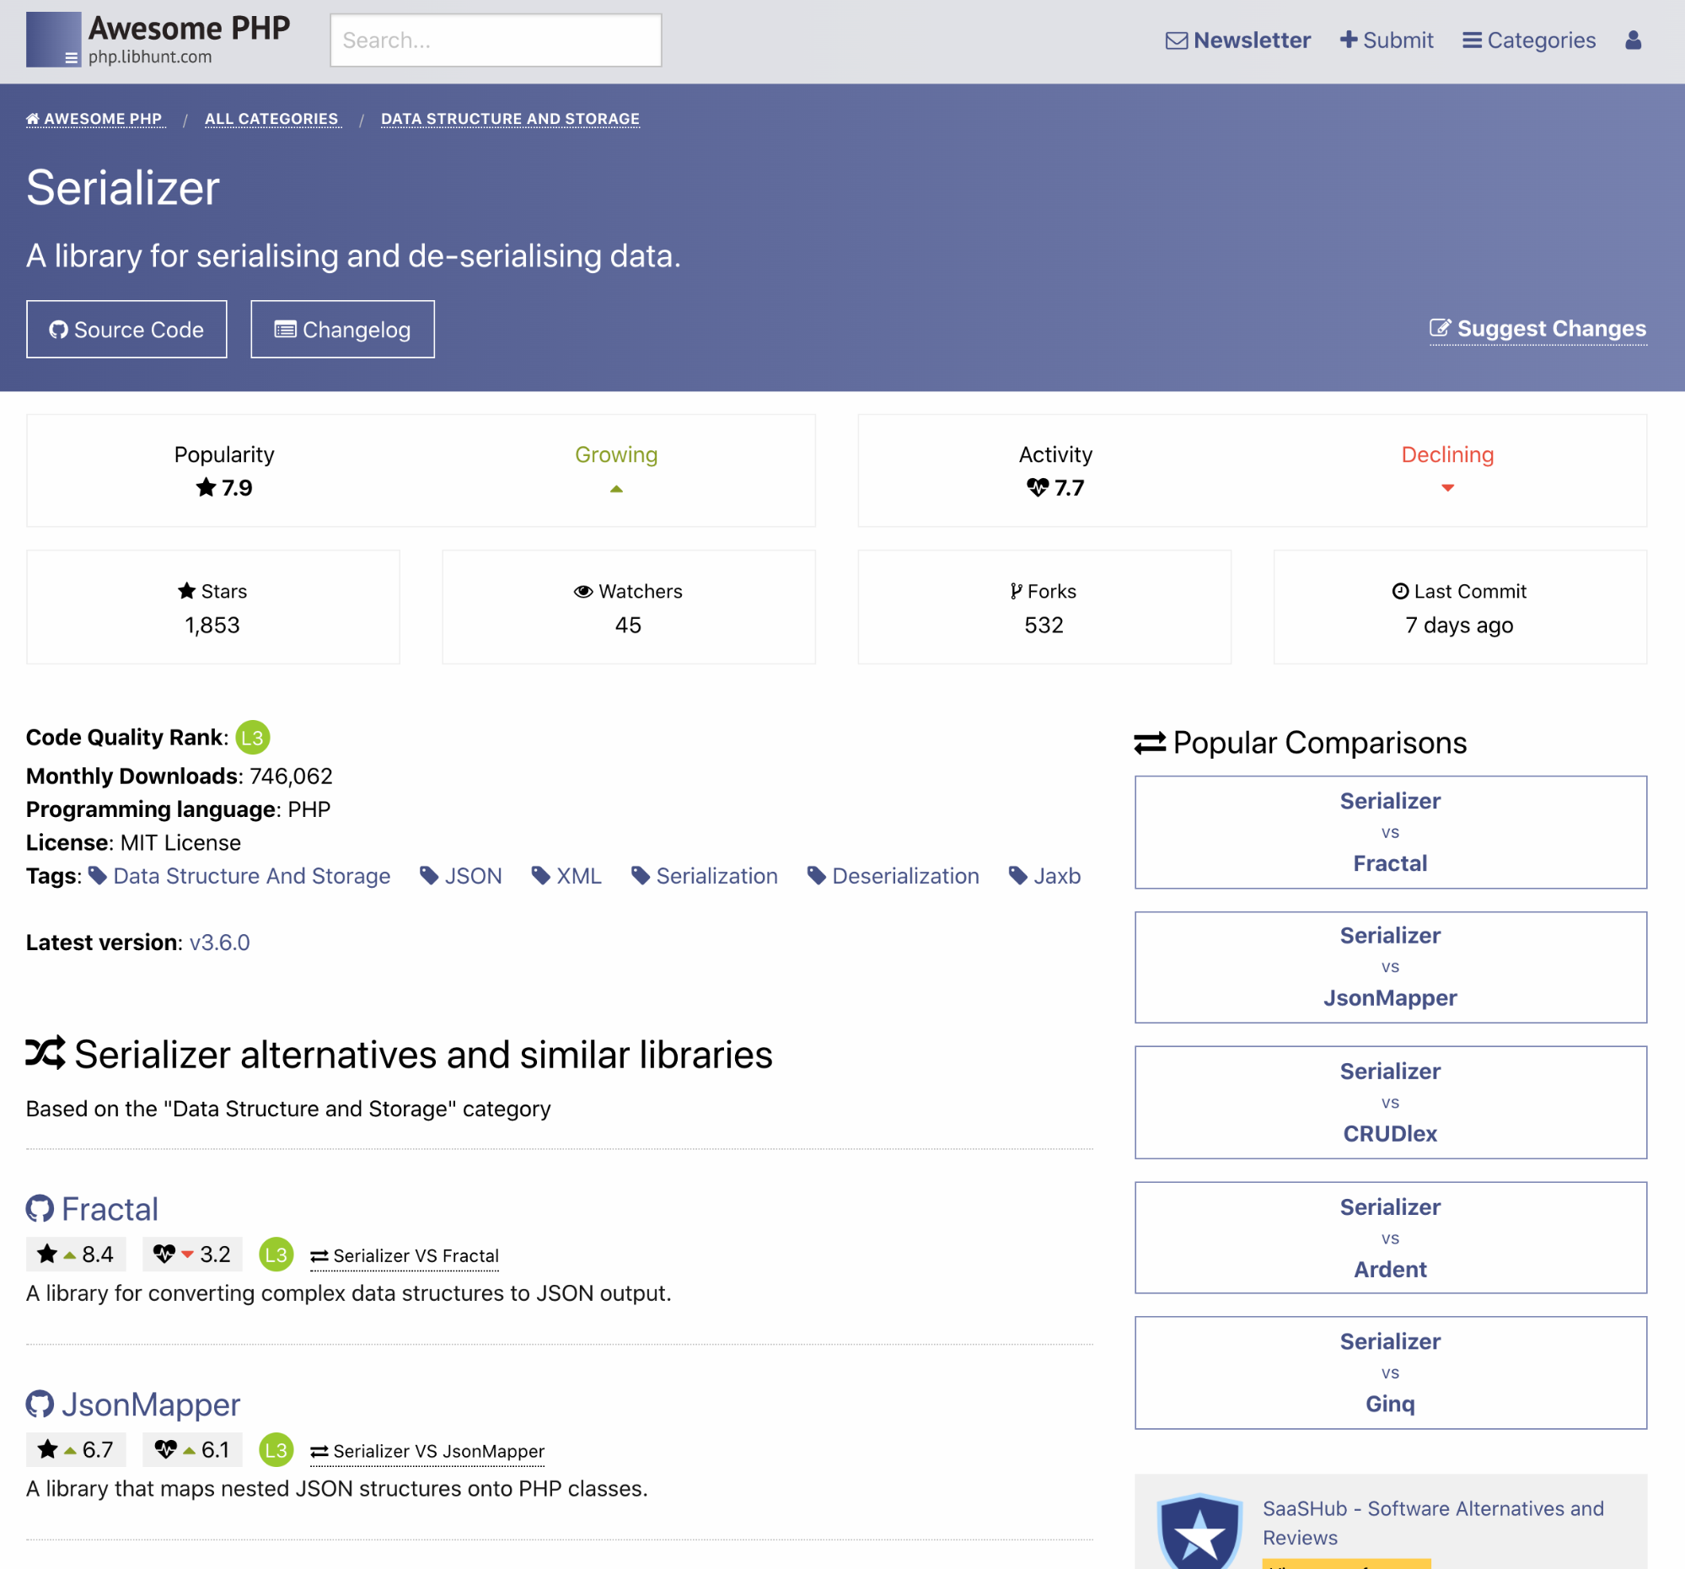Screen dimensions: 1685x1569
Task: Open the JSON tag
Action: 461,876
